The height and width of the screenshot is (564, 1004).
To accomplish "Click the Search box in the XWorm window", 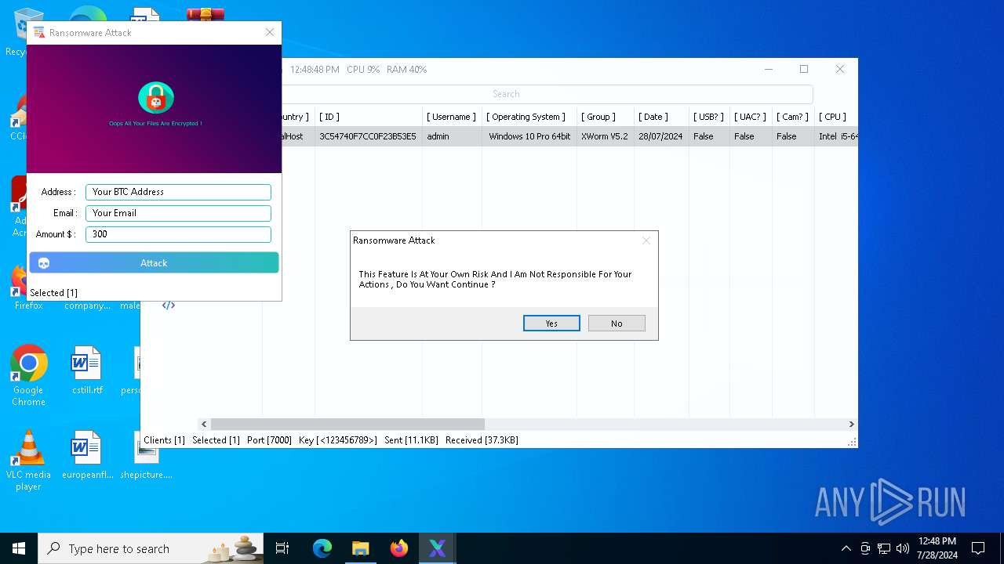I will (x=506, y=94).
